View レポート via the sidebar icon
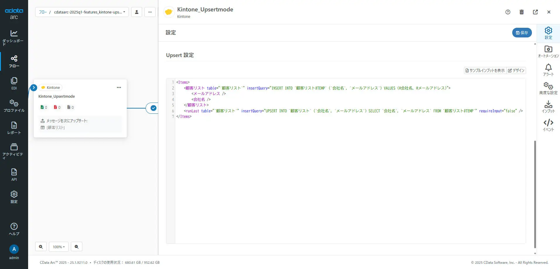 (14, 128)
